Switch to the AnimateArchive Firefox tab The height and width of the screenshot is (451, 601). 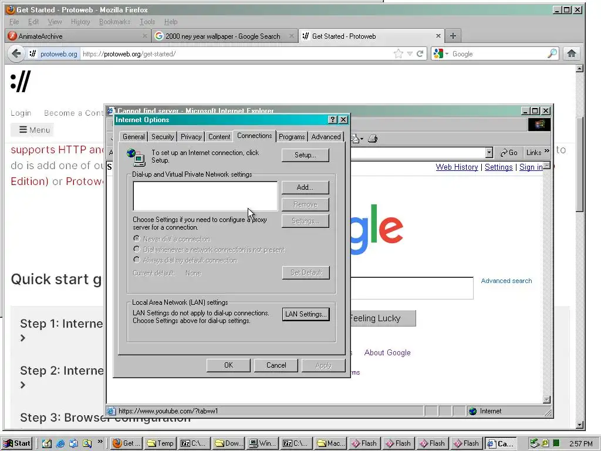78,36
